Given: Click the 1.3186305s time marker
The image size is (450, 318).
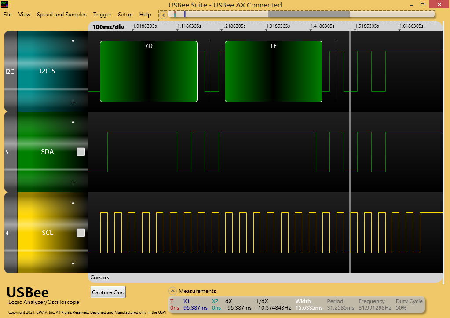Looking at the screenshot, I should click(278, 26).
